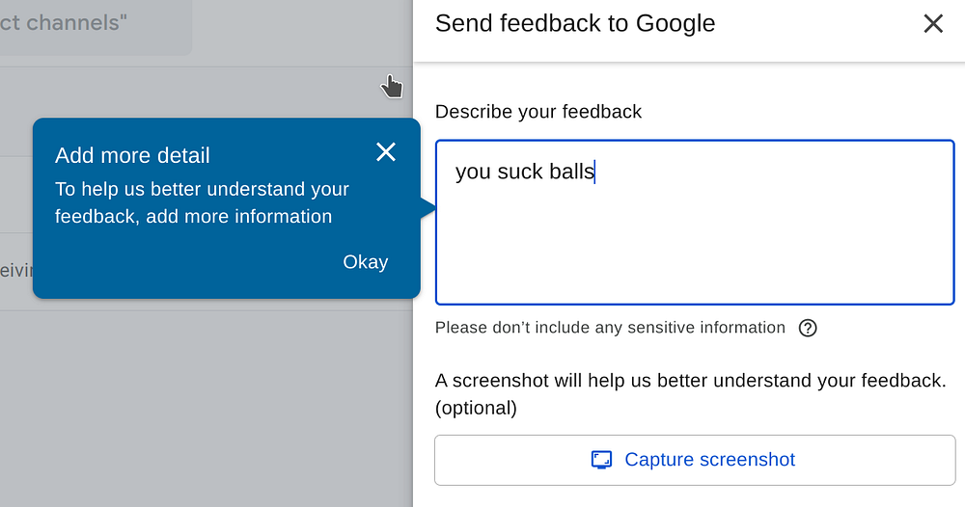The height and width of the screenshot is (507, 965).
Task: Dismiss the Add more detail tooltip with X
Action: click(x=386, y=152)
